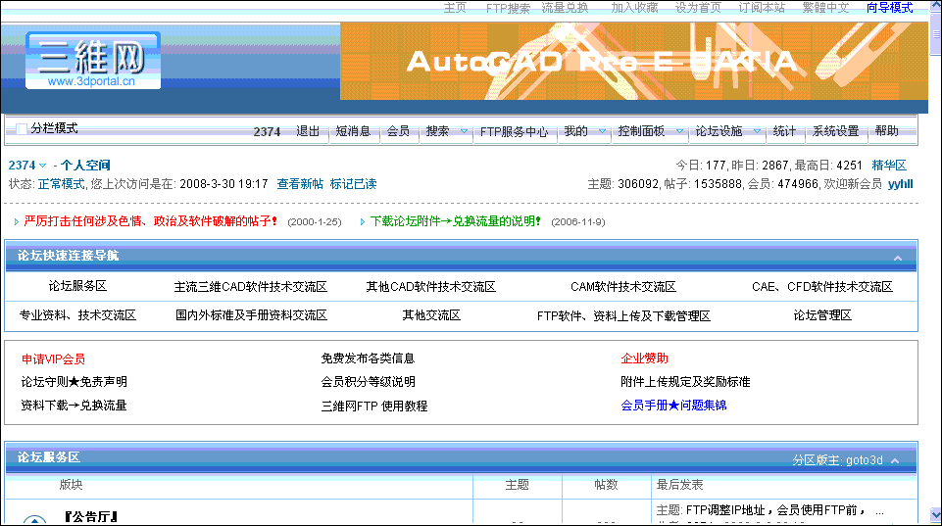942x526 pixels.
Task: Click the 2374 username in the menu bar
Action: coord(267,131)
